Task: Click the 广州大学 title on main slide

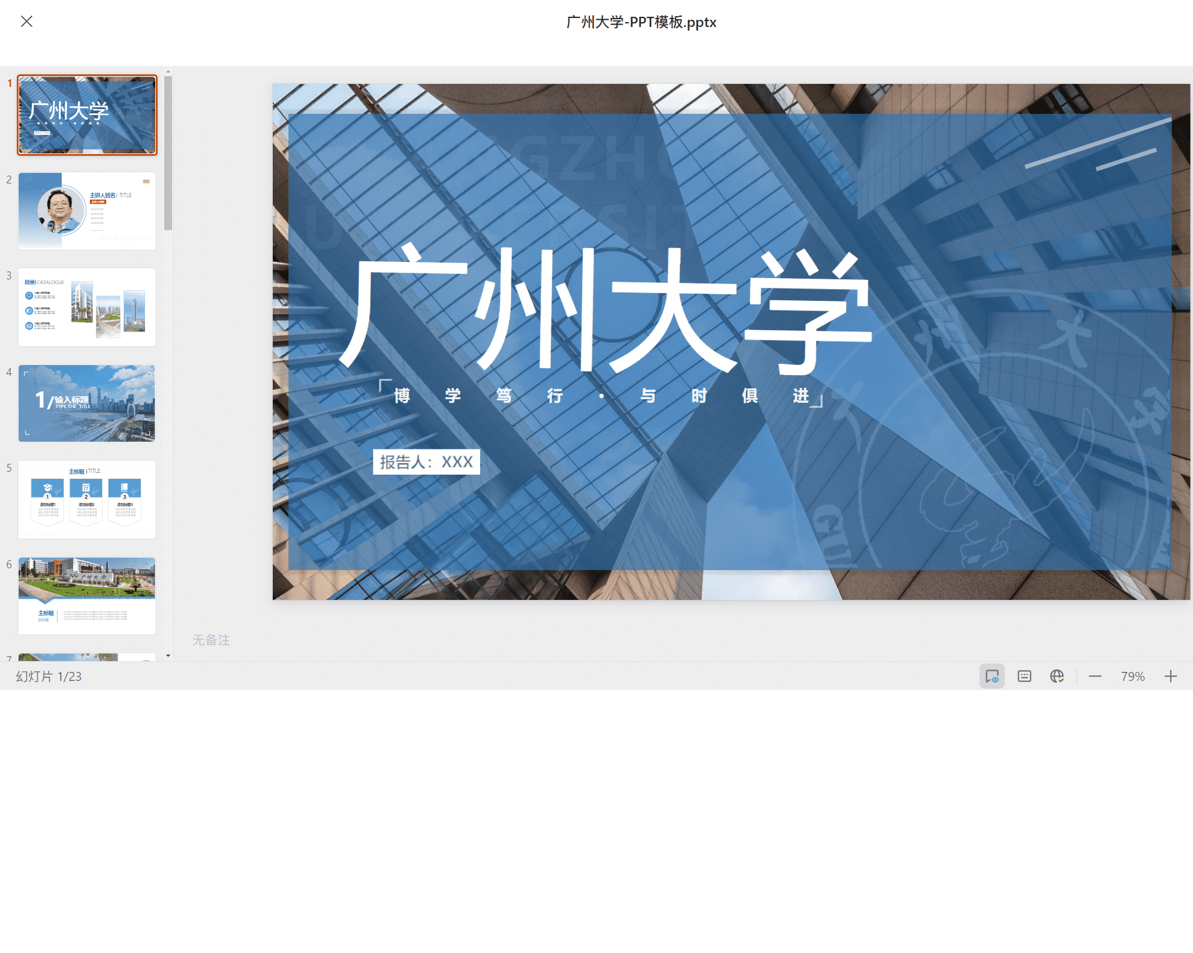Action: point(605,309)
